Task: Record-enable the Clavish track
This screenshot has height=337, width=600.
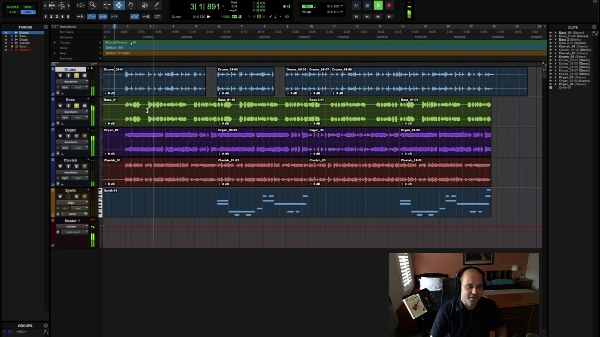Action: pos(60,166)
